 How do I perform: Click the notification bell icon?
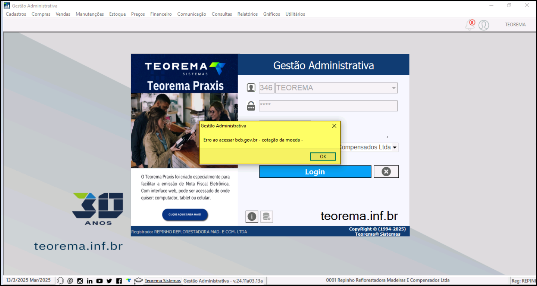point(470,25)
